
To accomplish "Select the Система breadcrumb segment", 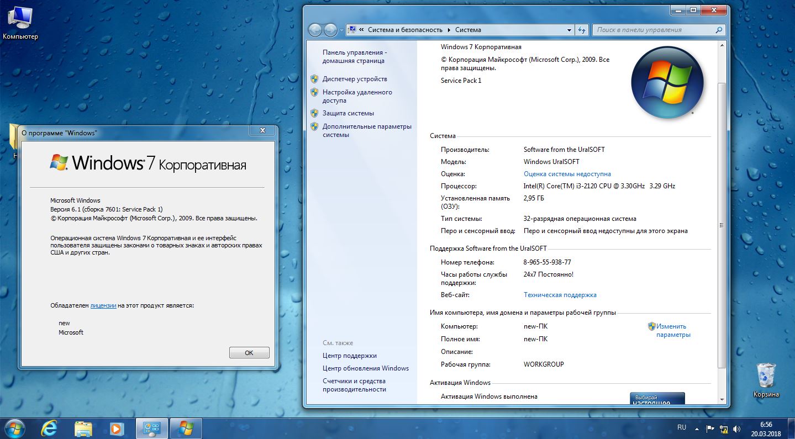I will pyautogui.click(x=468, y=30).
